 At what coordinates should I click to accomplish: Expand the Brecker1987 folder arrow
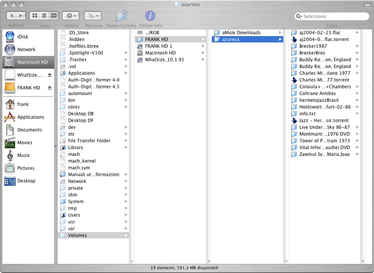[x=358, y=46]
